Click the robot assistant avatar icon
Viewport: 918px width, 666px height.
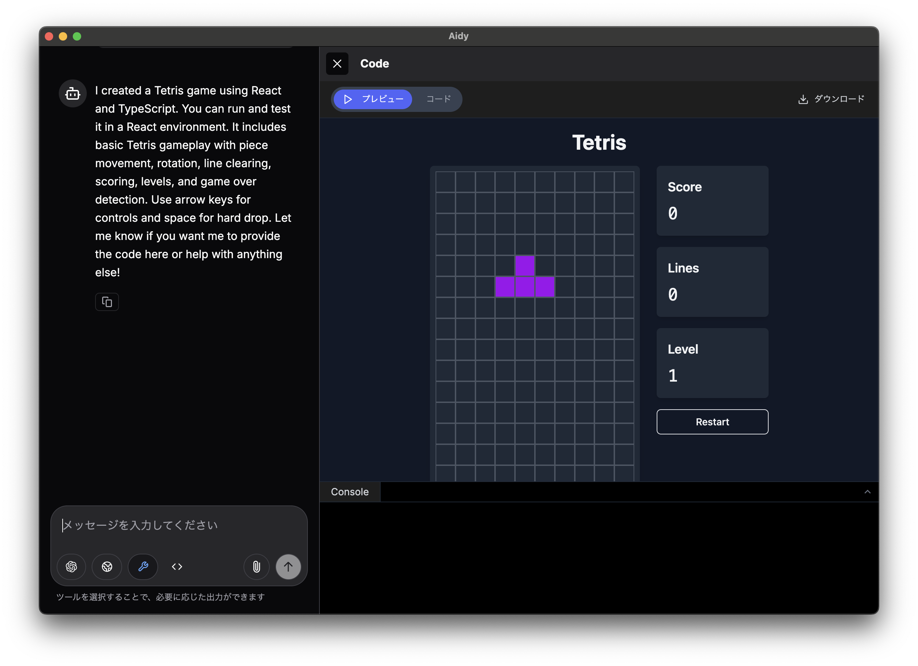tap(72, 93)
